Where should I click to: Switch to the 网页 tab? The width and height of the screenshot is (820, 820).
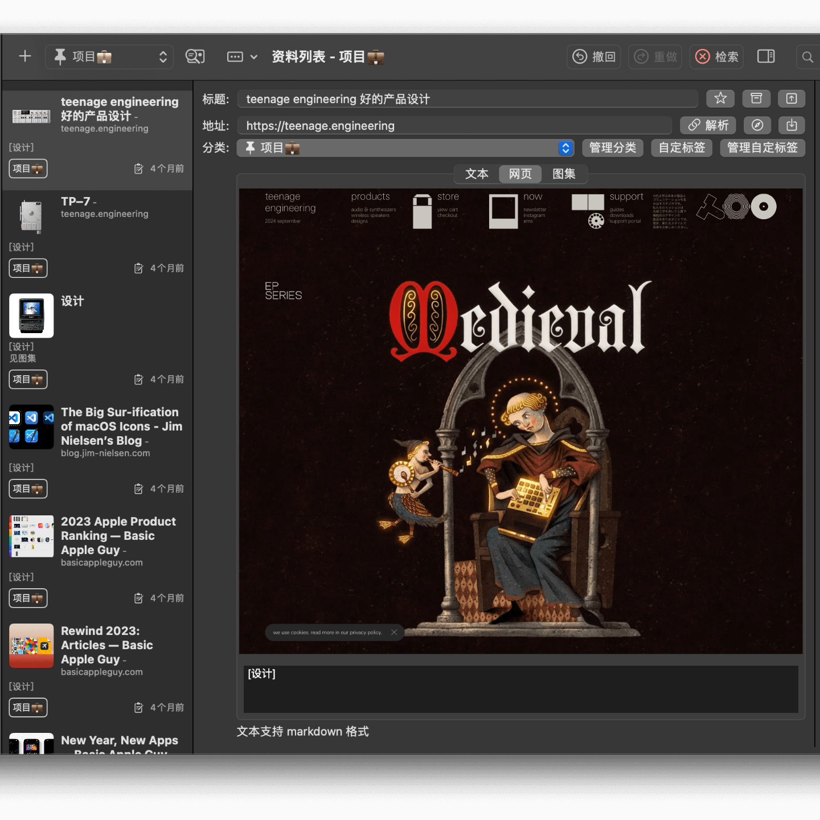pos(520,174)
